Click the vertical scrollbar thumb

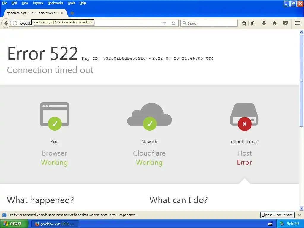302,80
